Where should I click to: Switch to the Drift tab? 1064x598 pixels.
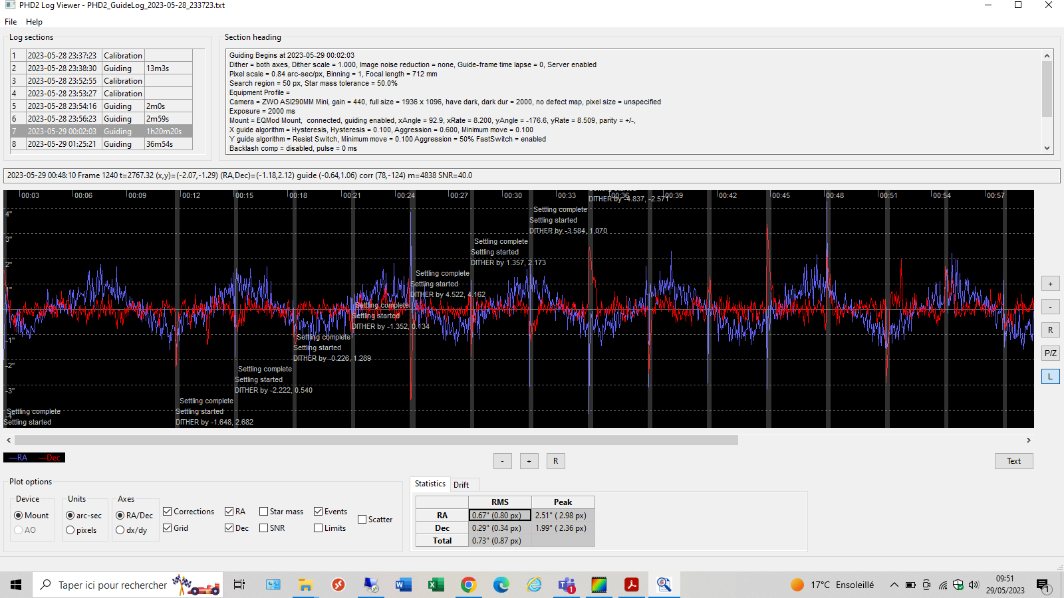[462, 484]
